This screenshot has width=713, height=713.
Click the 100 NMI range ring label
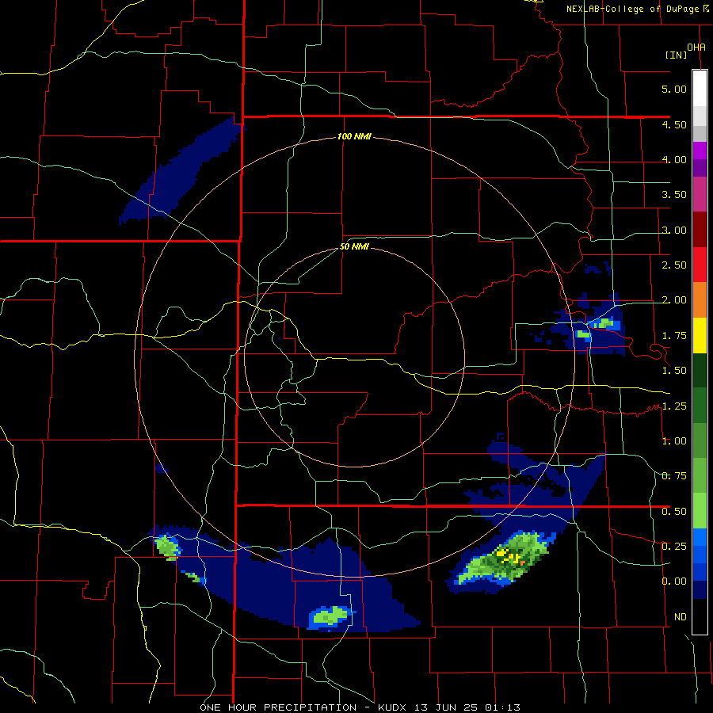354,136
